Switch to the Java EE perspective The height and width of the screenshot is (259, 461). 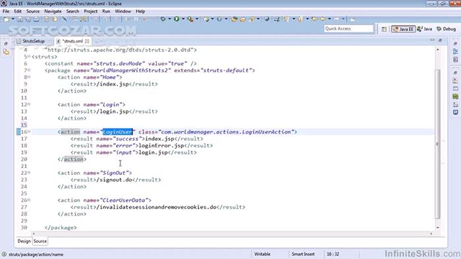coord(403,29)
